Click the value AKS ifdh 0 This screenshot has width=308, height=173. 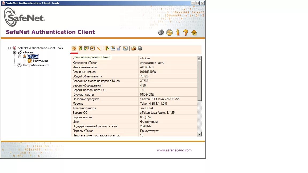[147, 67]
